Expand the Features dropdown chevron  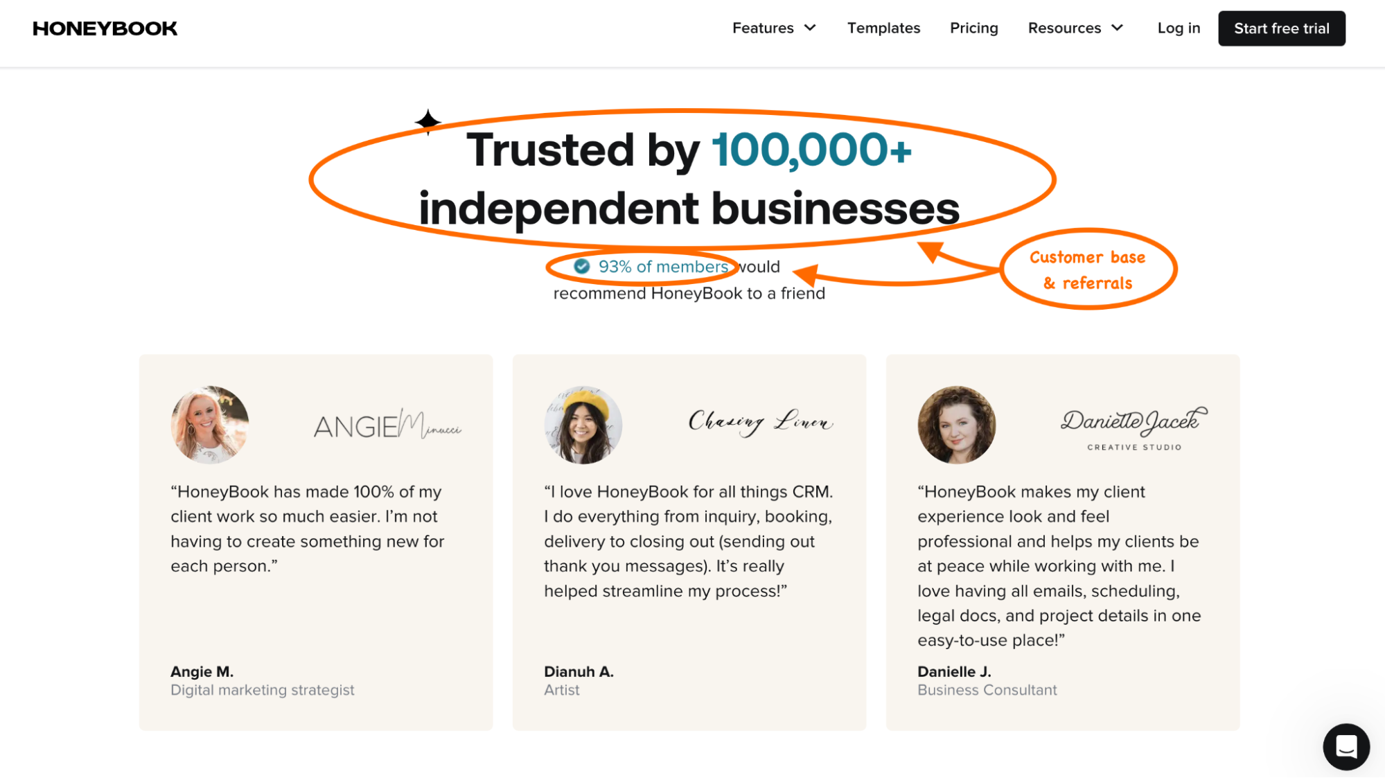(x=810, y=28)
